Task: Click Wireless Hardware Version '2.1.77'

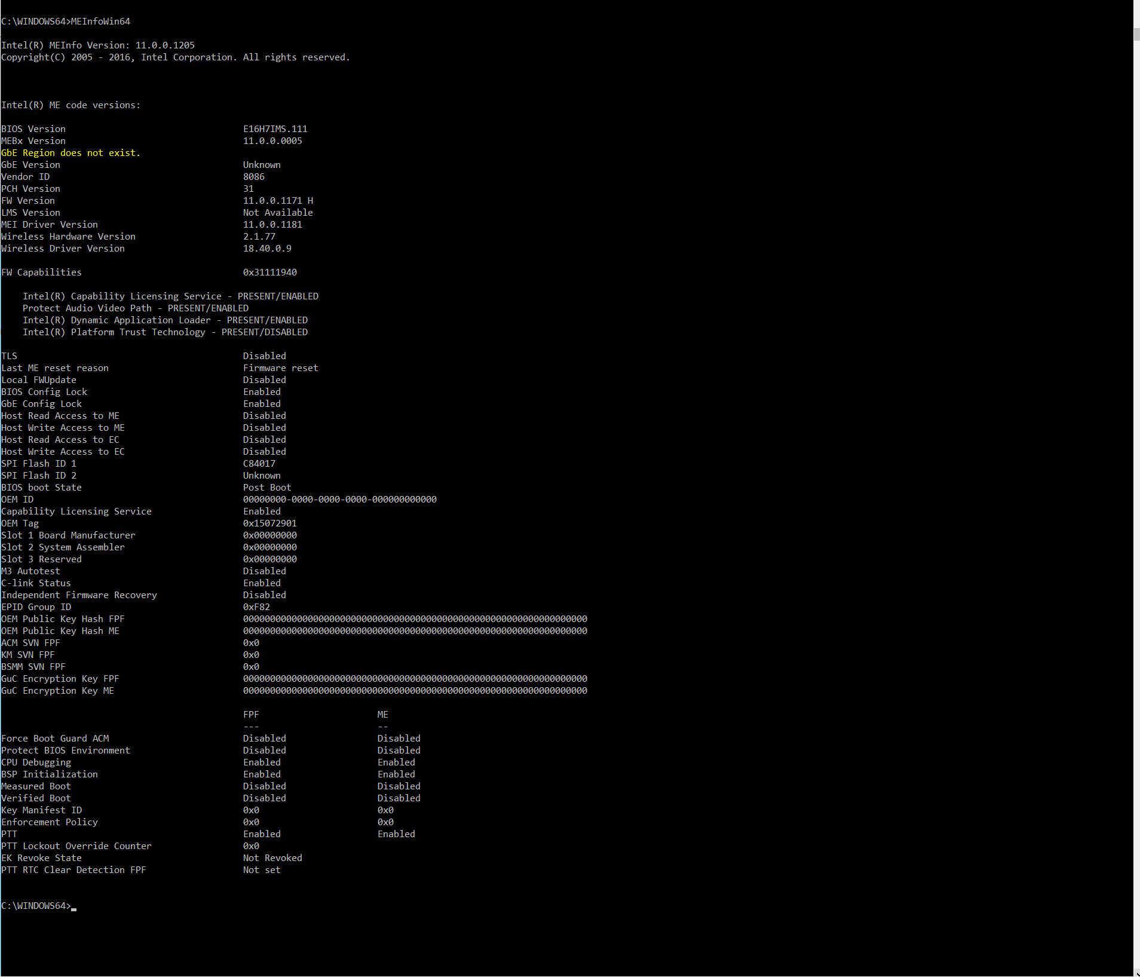Action: tap(259, 237)
